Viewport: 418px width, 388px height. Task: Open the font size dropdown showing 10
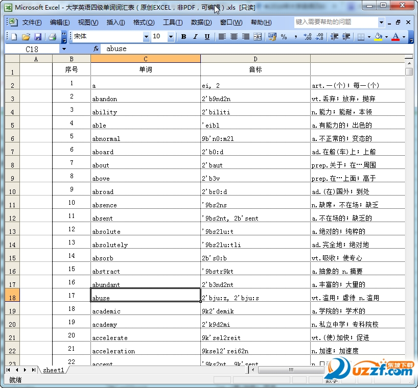(171, 37)
